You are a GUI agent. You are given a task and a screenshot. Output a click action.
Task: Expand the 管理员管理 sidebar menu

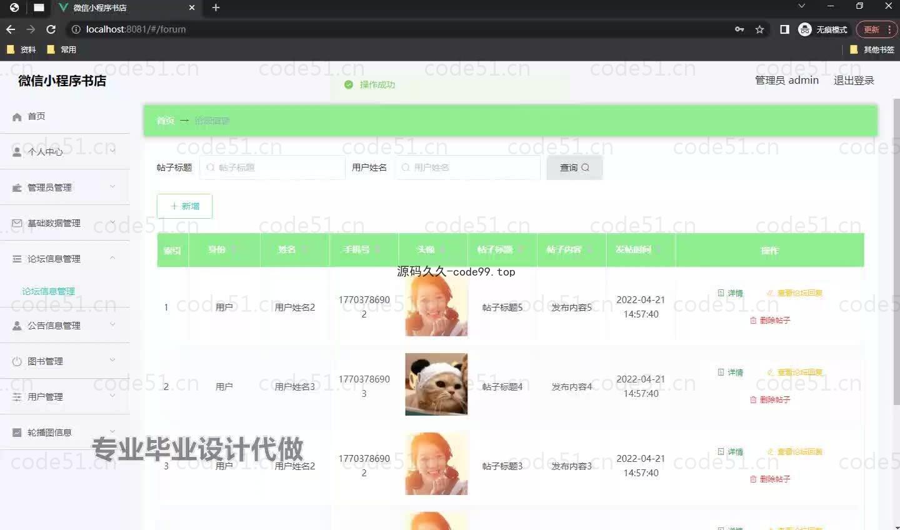pos(65,187)
